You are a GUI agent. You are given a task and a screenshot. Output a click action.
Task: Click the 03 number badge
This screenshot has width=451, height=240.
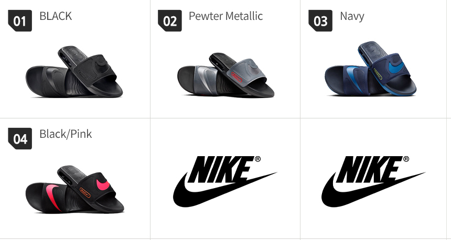(x=320, y=20)
